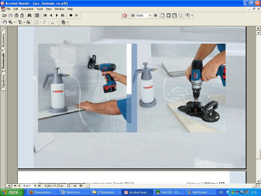Open the zoom percentage dropdown arrow

[x=150, y=16]
